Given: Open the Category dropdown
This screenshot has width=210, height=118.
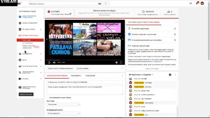Looking at the screenshot, I should point(64,105).
